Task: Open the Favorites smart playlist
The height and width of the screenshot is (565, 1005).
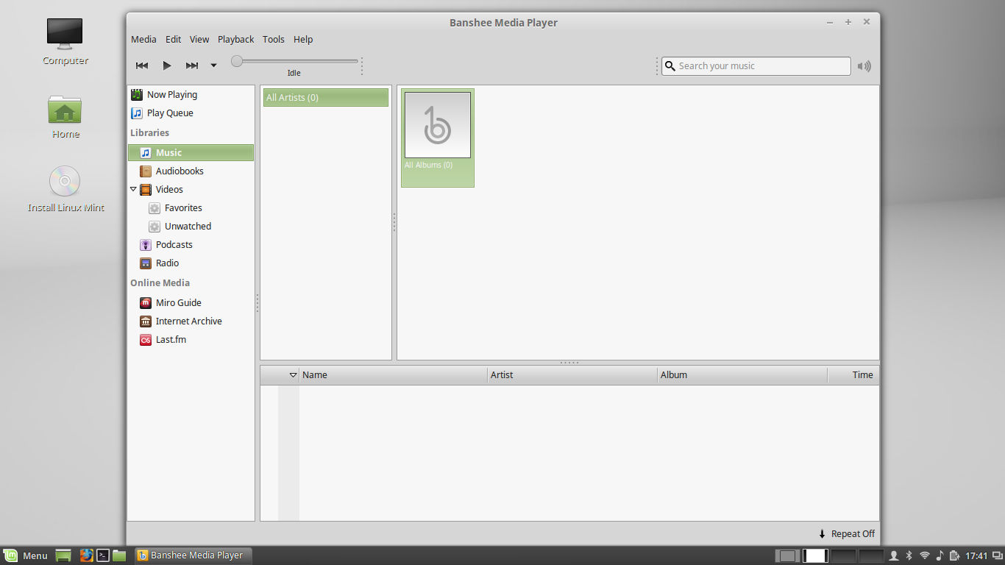Action: pos(191,208)
